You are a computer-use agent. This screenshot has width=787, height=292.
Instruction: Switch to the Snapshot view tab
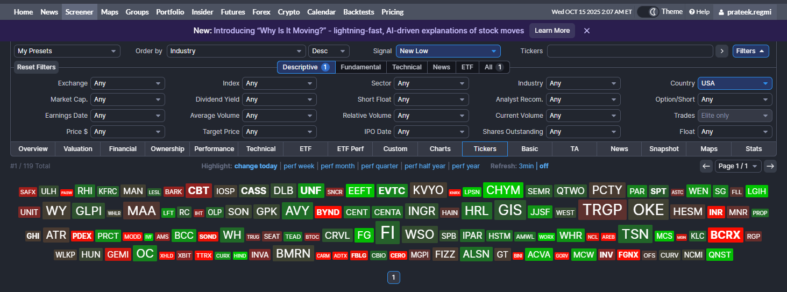[x=664, y=149]
